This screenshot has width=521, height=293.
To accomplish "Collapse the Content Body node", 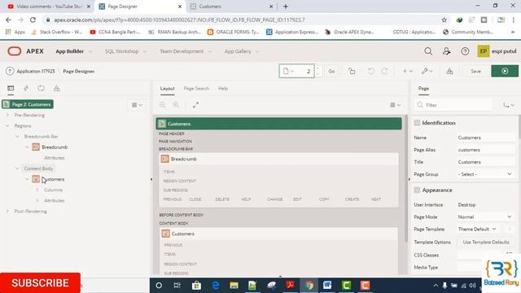I will (x=17, y=168).
